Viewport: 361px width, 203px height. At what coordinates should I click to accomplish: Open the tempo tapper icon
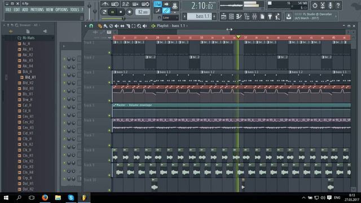[278, 16]
